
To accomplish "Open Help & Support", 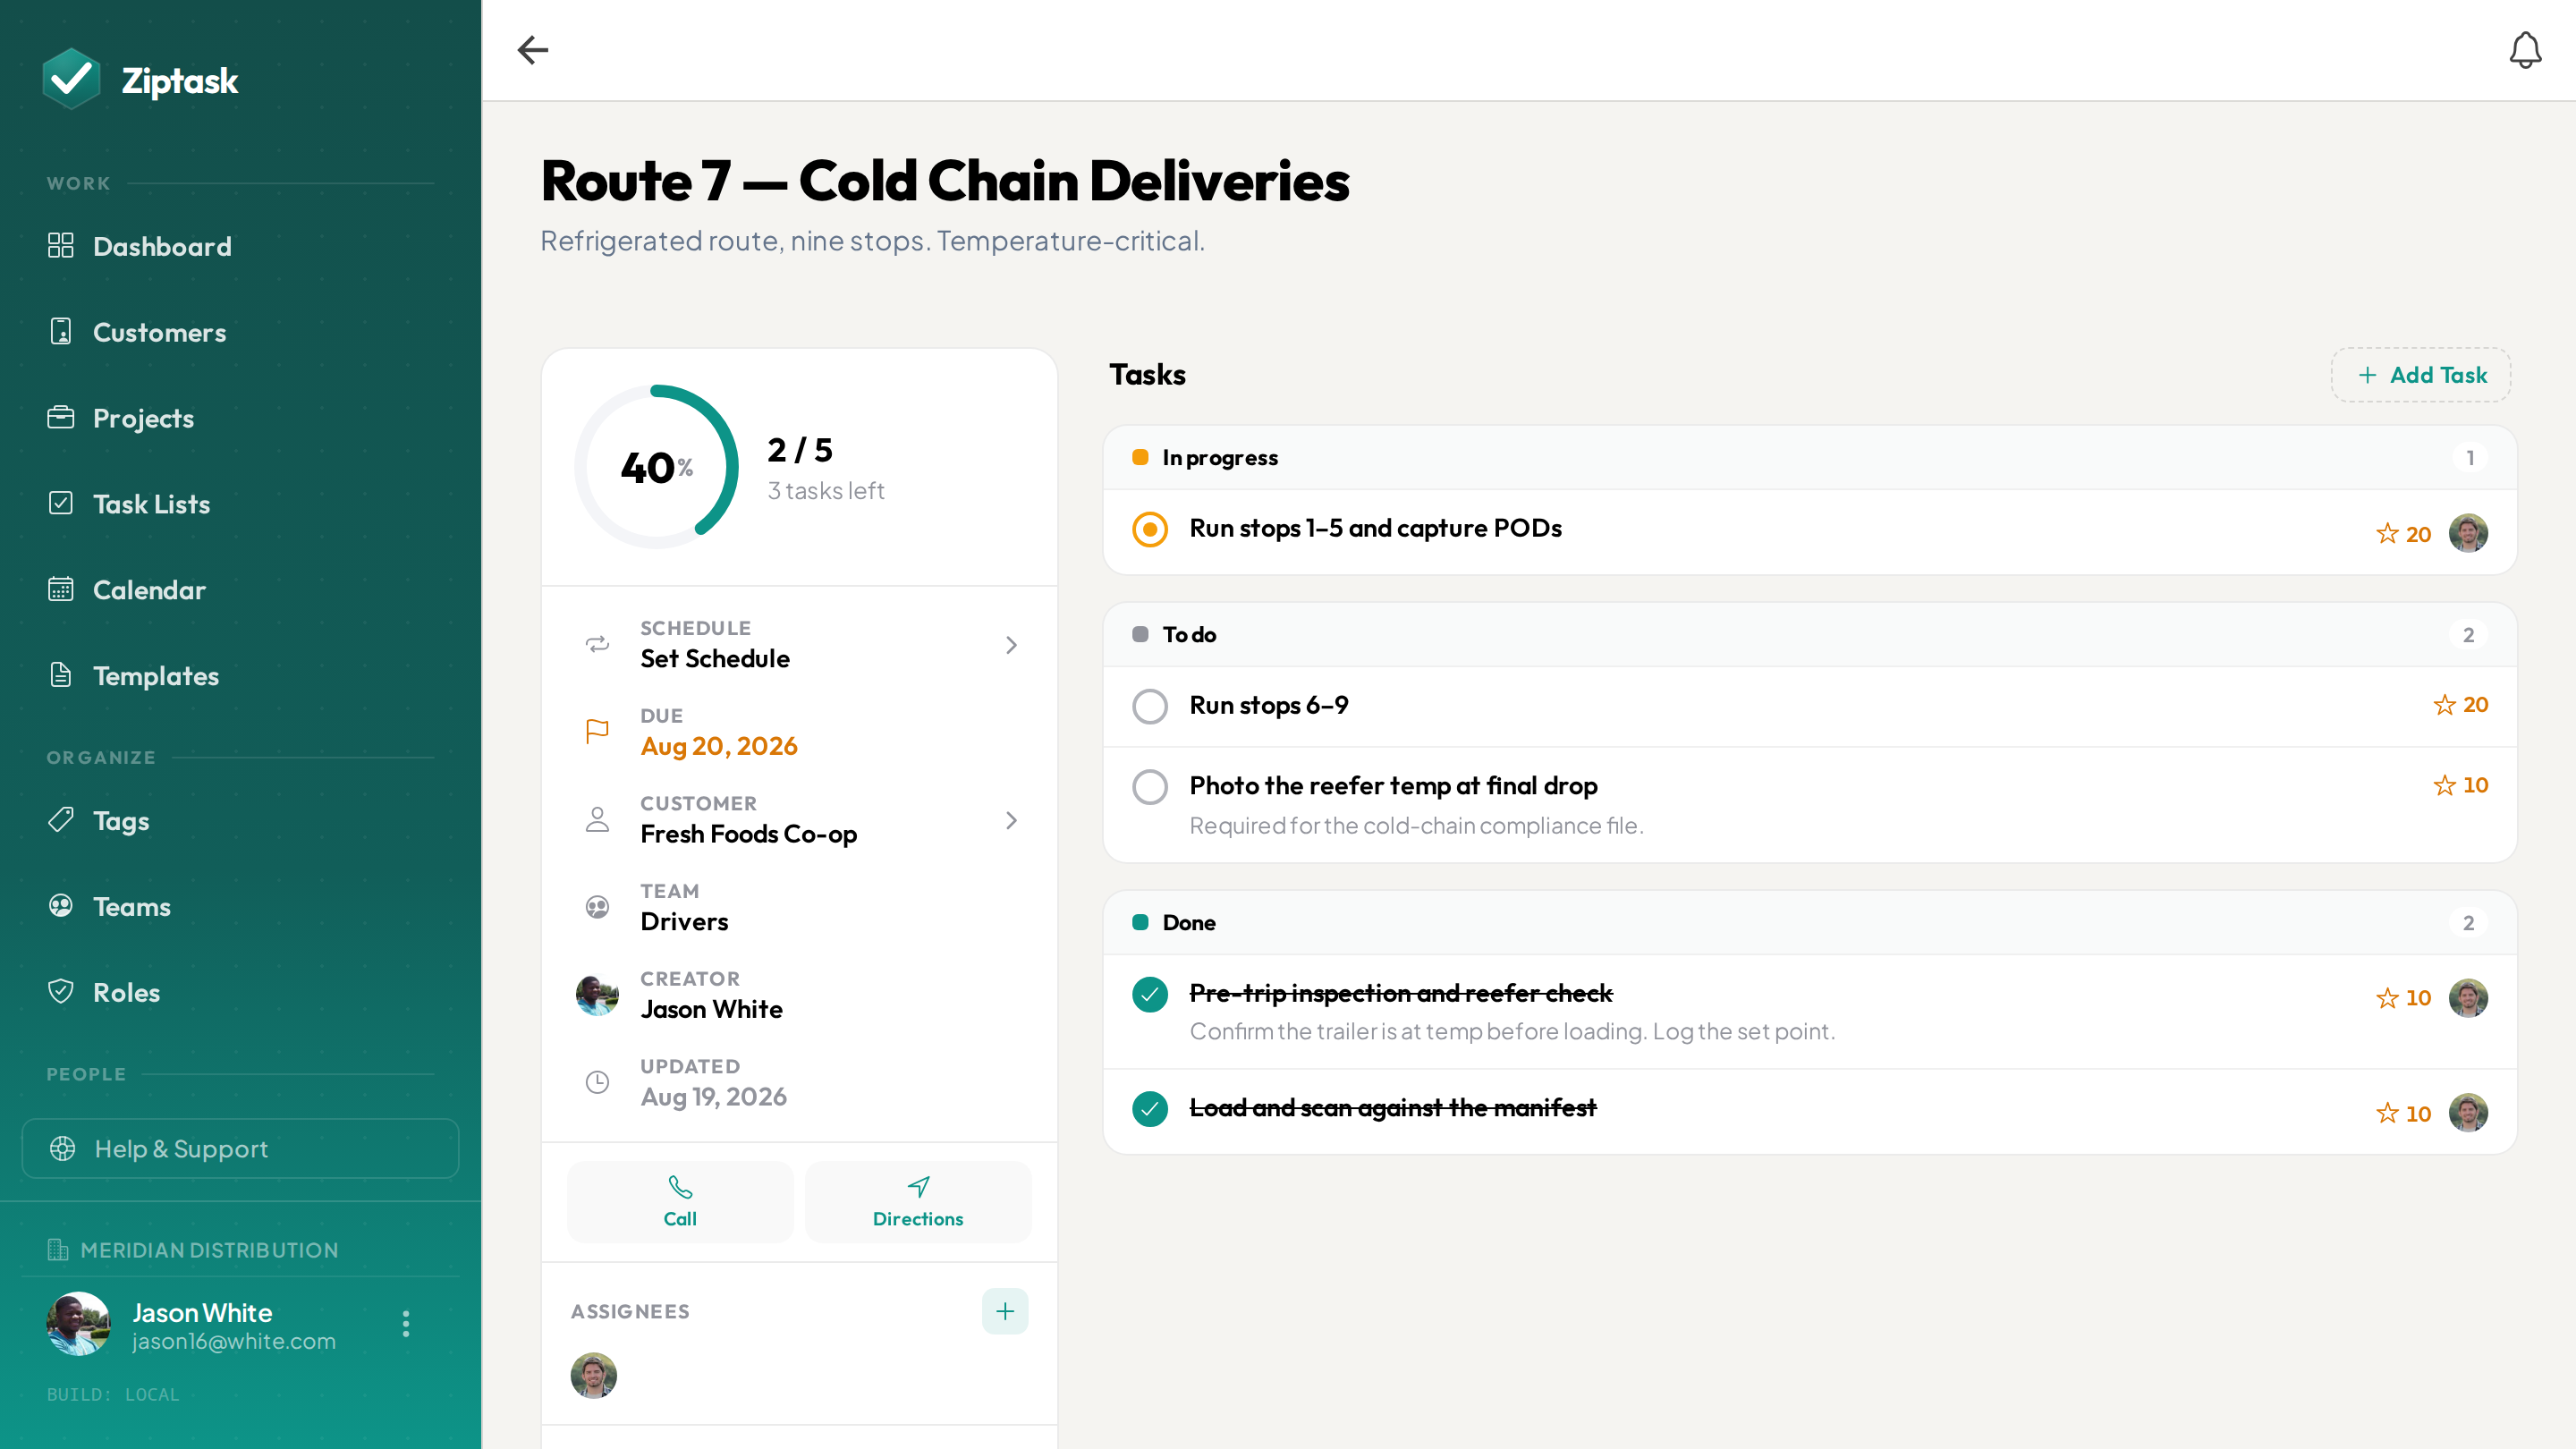I will (x=240, y=1148).
